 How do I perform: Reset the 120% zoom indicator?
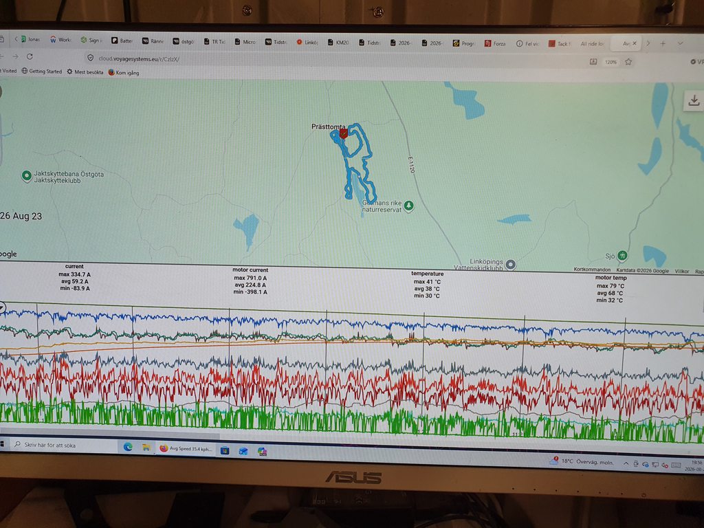click(610, 62)
